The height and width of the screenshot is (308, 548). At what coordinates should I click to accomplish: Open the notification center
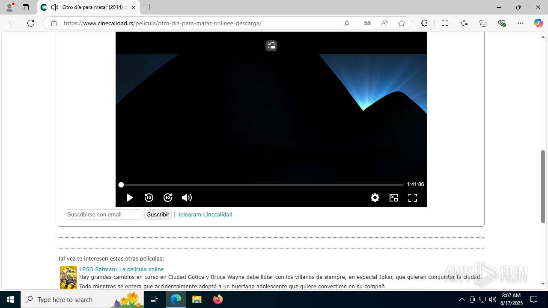(x=534, y=299)
